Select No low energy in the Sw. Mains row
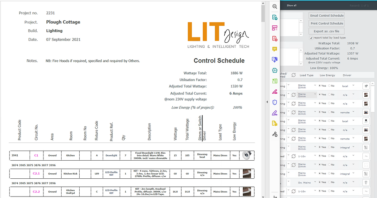 (x=329, y=182)
